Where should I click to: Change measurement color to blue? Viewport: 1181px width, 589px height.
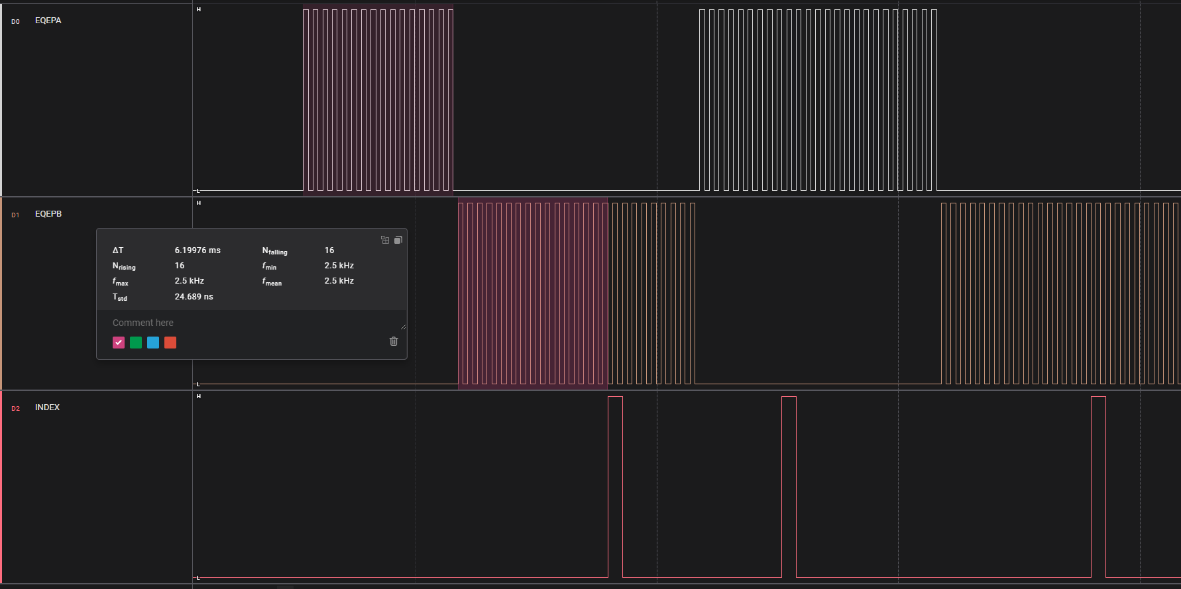coord(153,343)
